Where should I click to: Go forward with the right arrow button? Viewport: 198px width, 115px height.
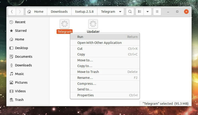(20, 12)
